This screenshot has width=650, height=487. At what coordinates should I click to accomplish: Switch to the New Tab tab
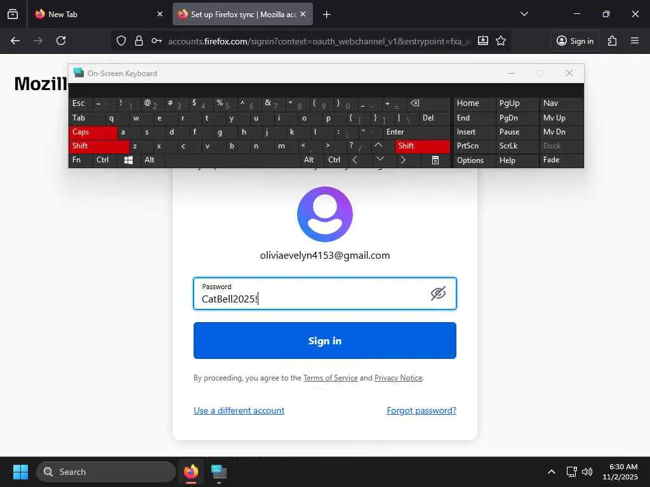[x=98, y=14]
